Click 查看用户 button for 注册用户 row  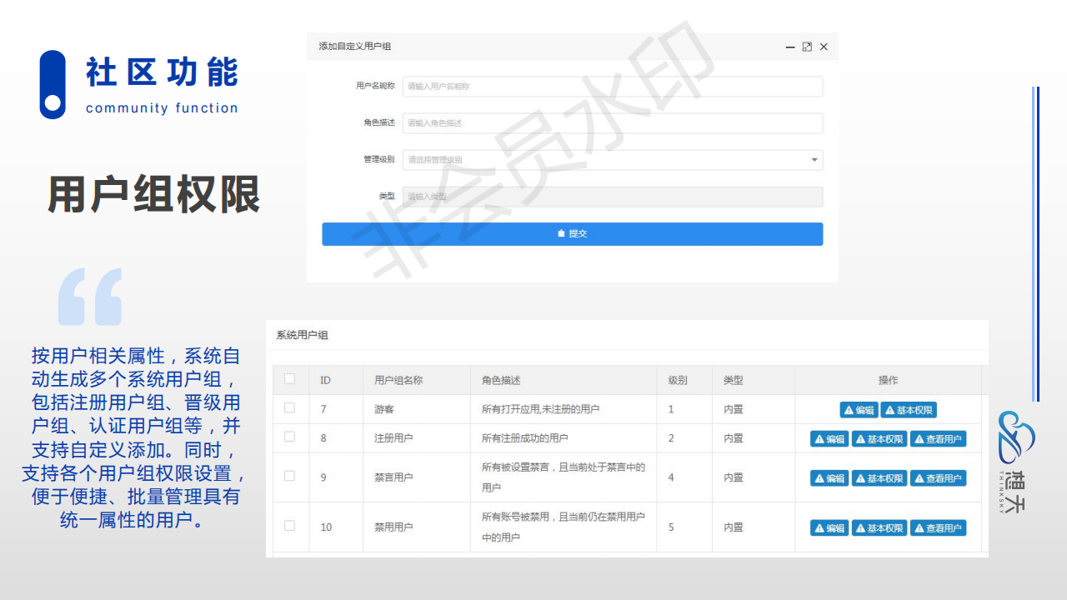click(x=938, y=439)
